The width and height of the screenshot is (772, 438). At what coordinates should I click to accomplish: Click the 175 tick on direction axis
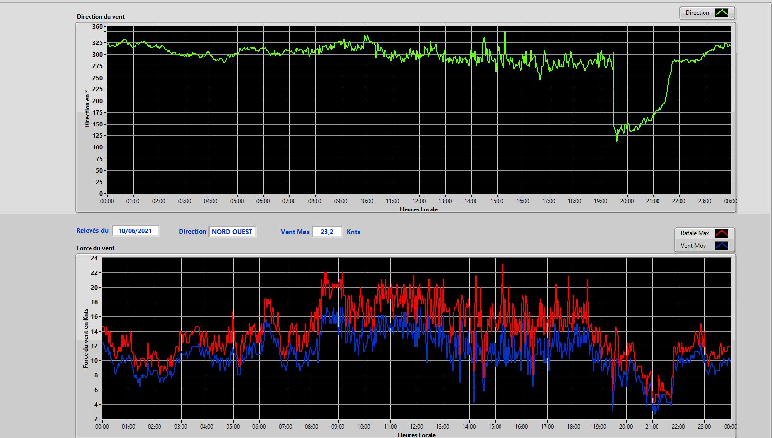pyautogui.click(x=97, y=113)
